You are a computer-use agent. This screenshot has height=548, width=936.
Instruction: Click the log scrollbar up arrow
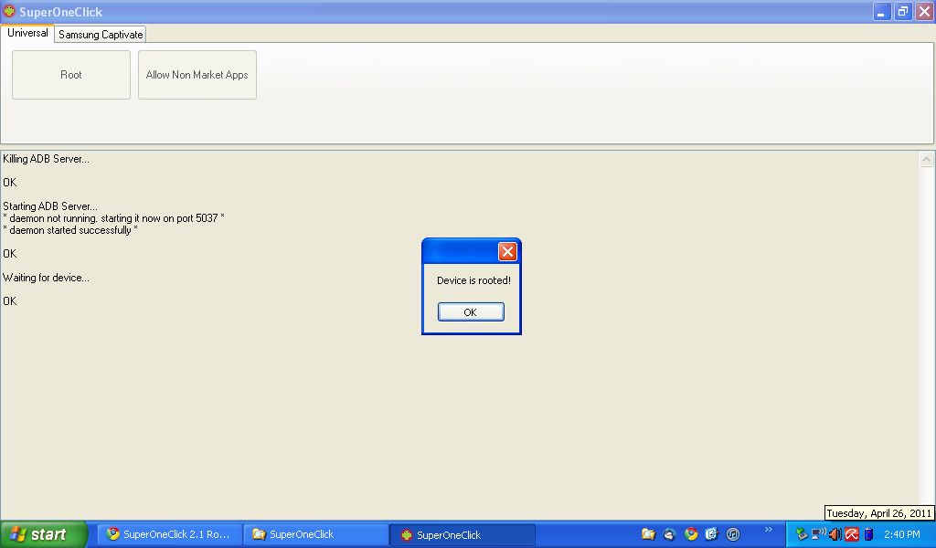[x=927, y=160]
